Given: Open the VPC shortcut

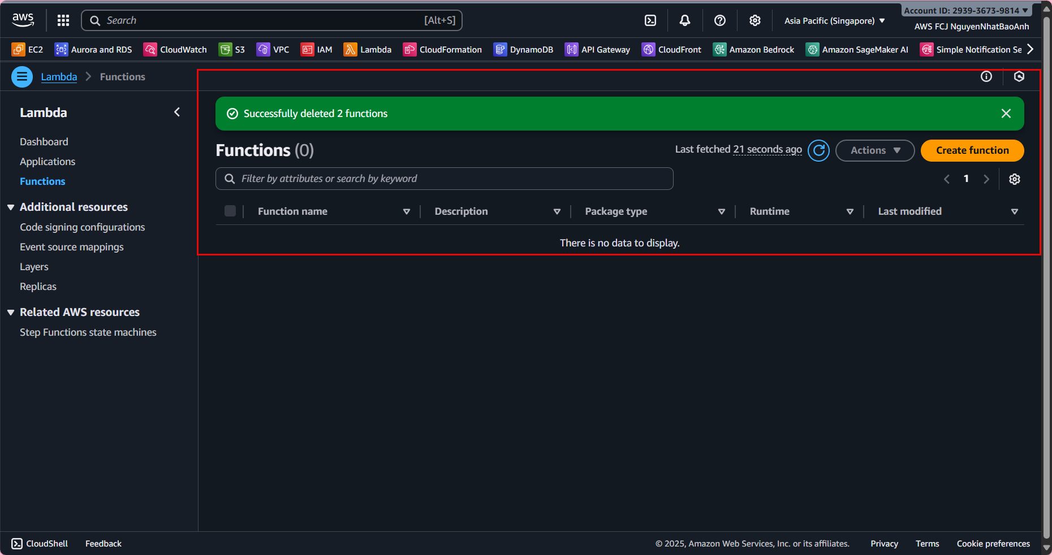Looking at the screenshot, I should click(273, 50).
